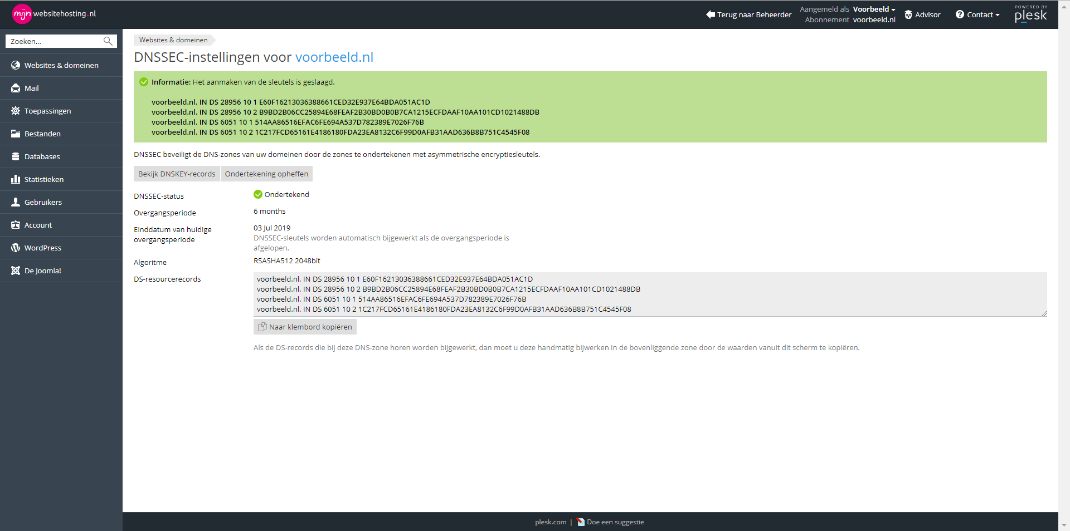Click Websites & domeinen breadcrumb
This screenshot has height=531, width=1070.
coord(173,40)
